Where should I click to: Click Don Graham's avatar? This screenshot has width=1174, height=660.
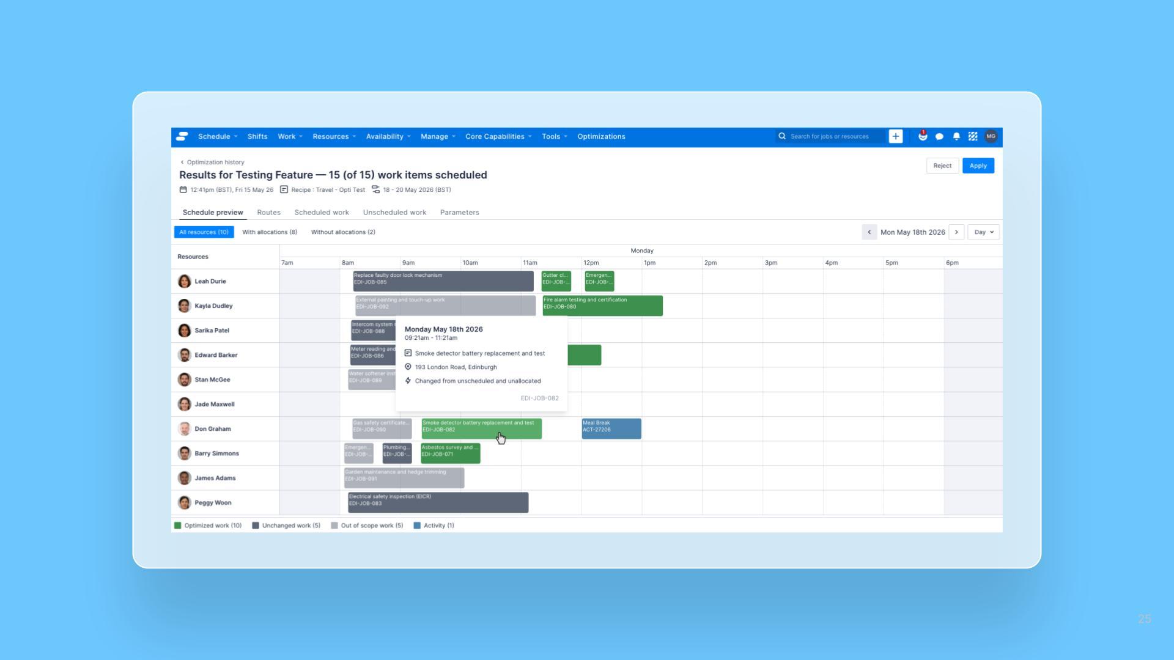coord(184,429)
